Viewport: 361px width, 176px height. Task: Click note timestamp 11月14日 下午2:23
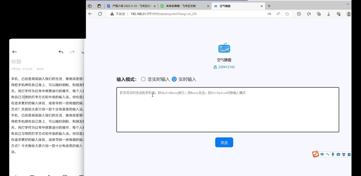[x=22, y=69]
